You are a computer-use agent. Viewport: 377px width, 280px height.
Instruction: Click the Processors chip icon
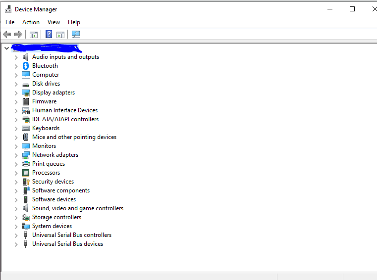point(26,173)
